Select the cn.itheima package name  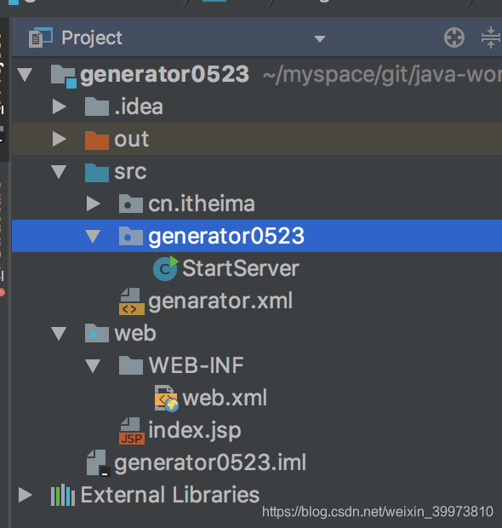[202, 204]
